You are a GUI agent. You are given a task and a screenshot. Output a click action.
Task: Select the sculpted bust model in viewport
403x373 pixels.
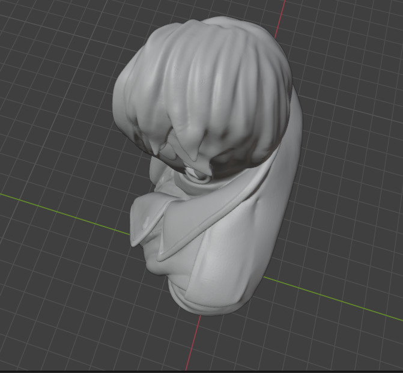click(x=208, y=165)
